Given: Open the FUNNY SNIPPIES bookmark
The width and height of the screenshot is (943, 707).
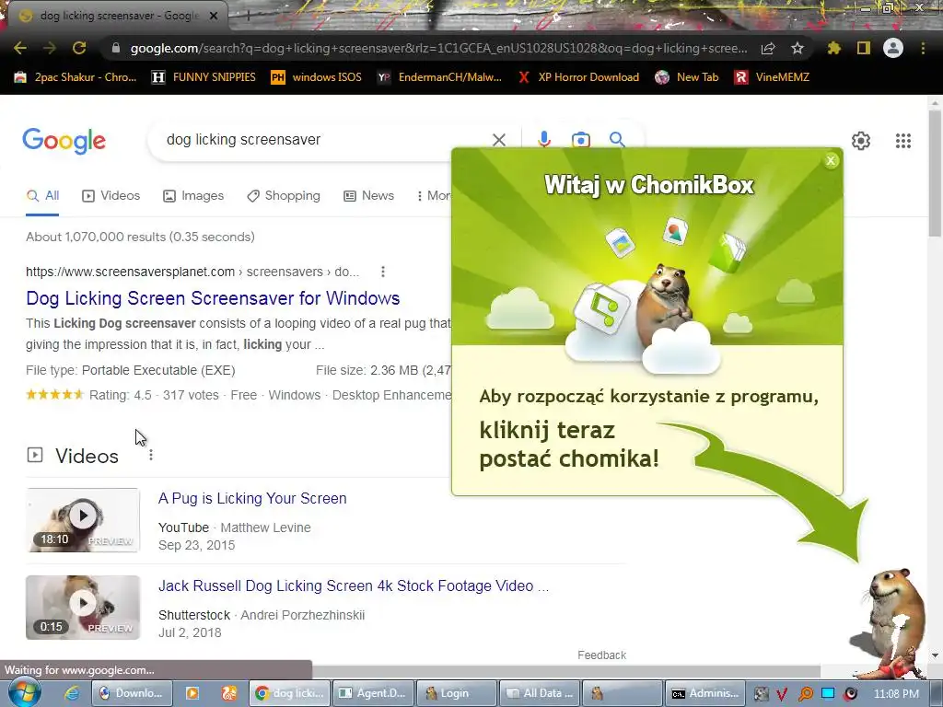Looking at the screenshot, I should [204, 77].
